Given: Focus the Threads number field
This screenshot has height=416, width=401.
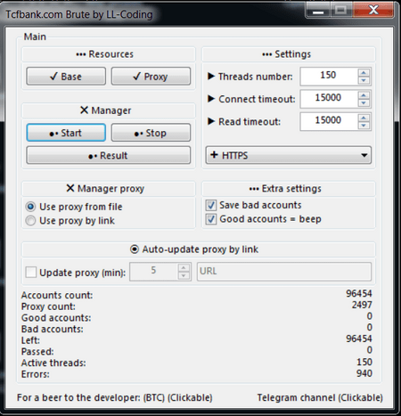Looking at the screenshot, I should (x=329, y=77).
